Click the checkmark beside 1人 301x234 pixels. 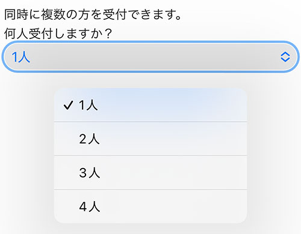point(68,105)
